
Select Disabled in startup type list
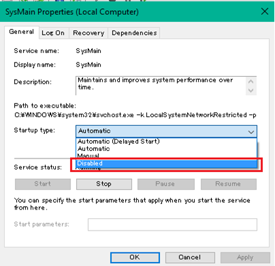[166, 163]
